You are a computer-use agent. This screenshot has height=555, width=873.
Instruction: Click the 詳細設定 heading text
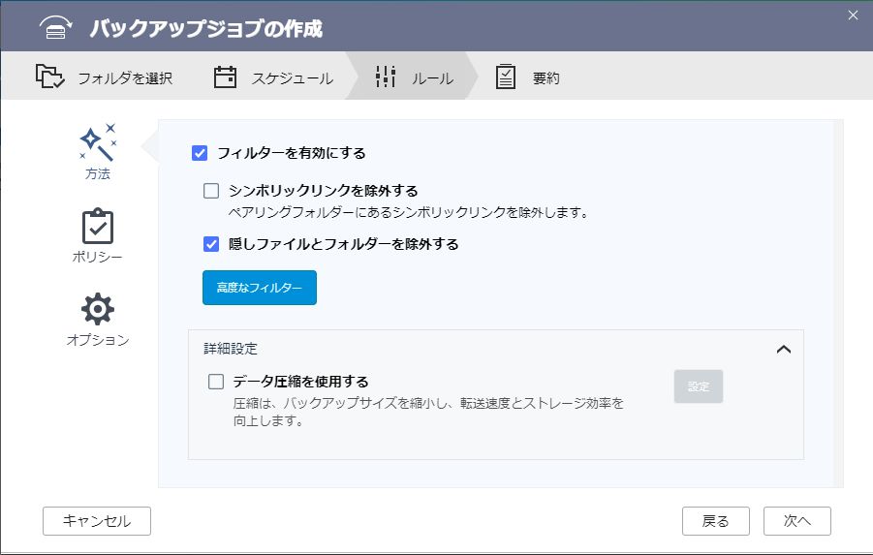[231, 349]
